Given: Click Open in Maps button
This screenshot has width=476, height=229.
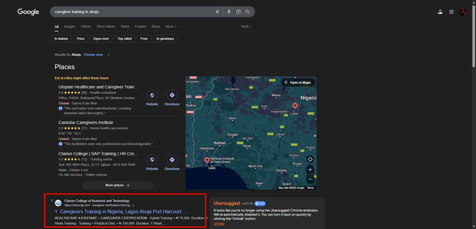Looking at the screenshot, I should point(298,82).
